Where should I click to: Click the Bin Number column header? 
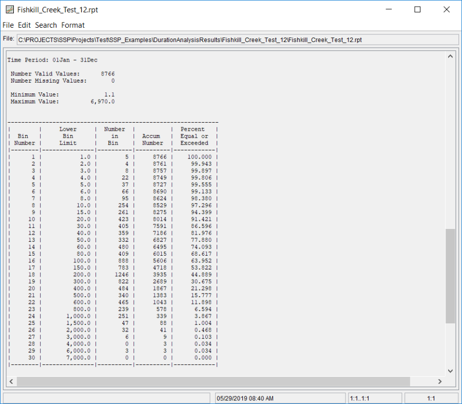coord(25,140)
